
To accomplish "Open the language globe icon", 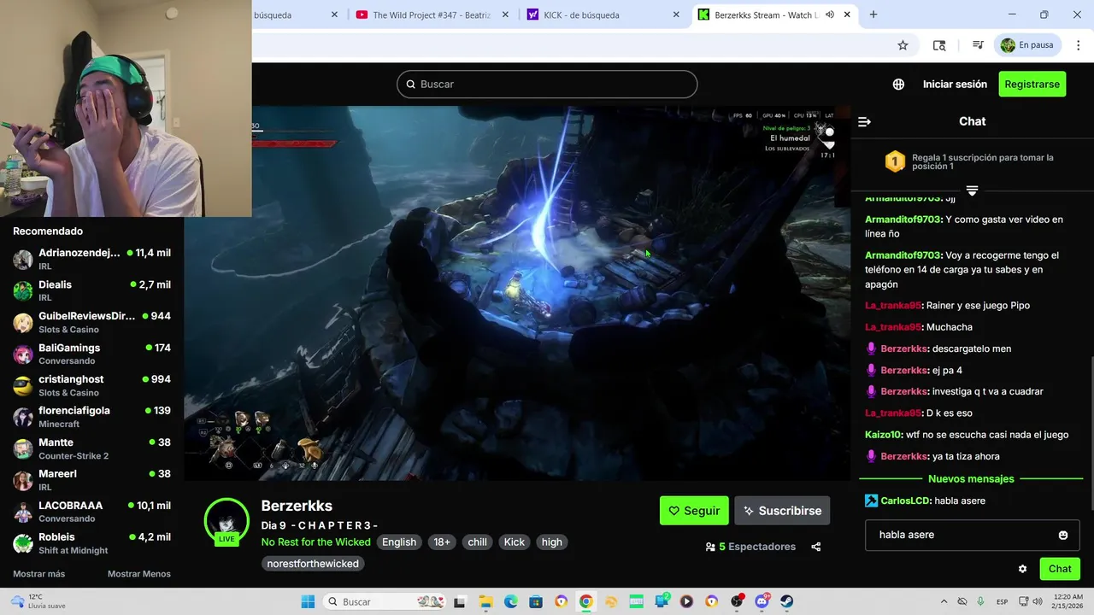I will [x=898, y=85].
